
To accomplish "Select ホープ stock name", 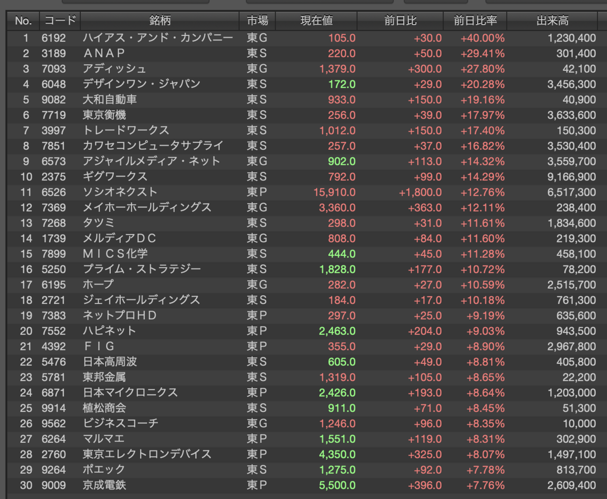I will pos(98,285).
